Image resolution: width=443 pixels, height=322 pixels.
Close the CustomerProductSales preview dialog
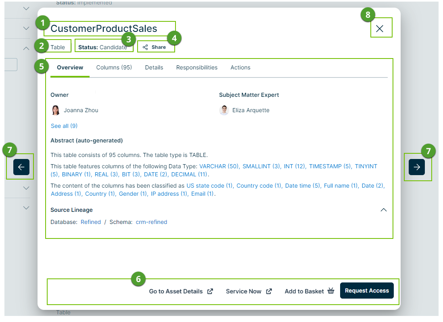380,28
